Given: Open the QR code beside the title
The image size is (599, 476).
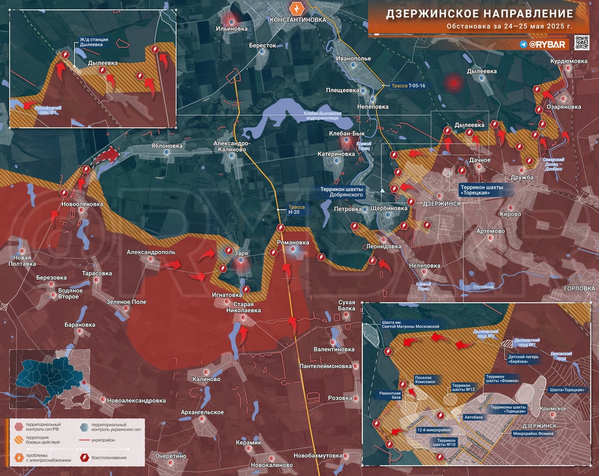Looking at the screenshot, I should tap(583, 43).
